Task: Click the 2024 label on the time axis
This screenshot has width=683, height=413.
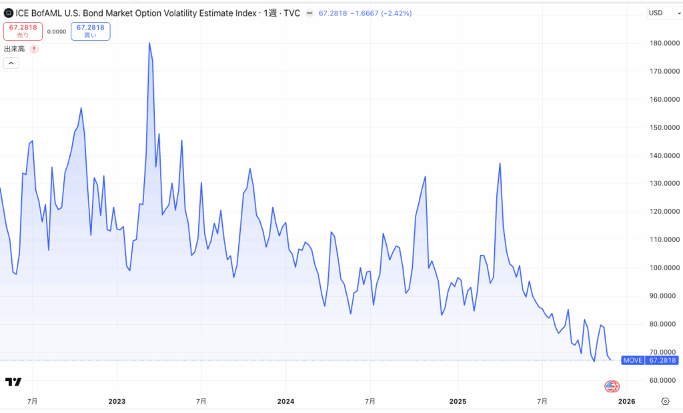Action: point(285,401)
